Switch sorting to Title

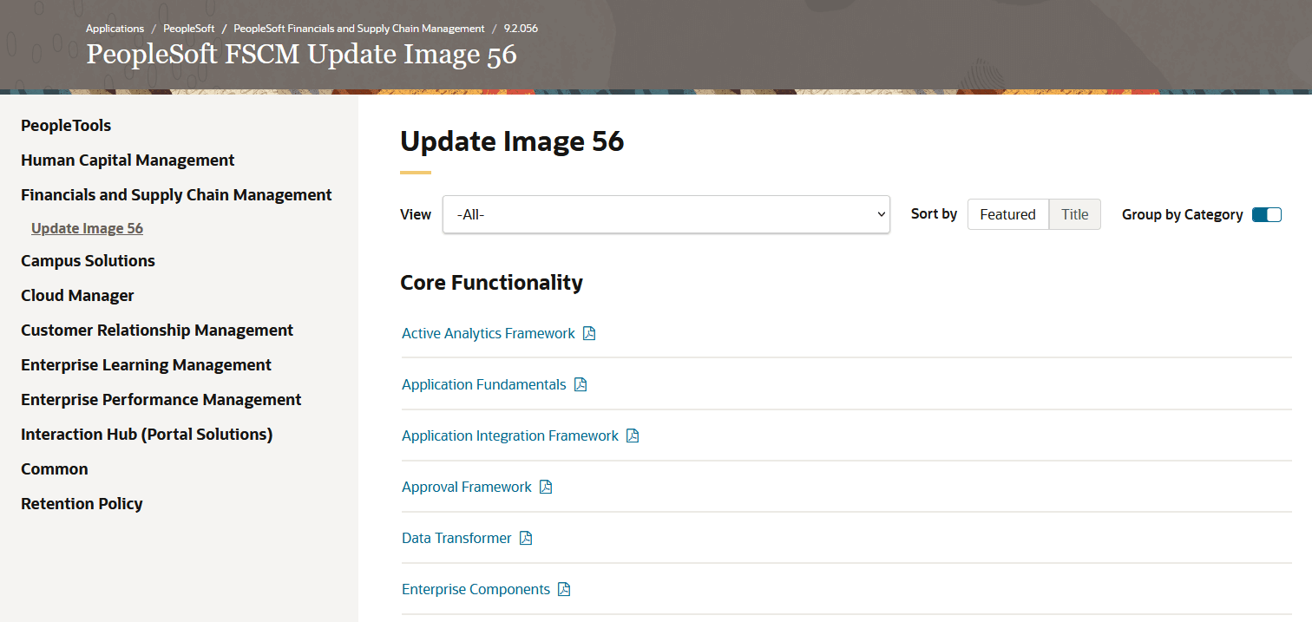click(1074, 213)
